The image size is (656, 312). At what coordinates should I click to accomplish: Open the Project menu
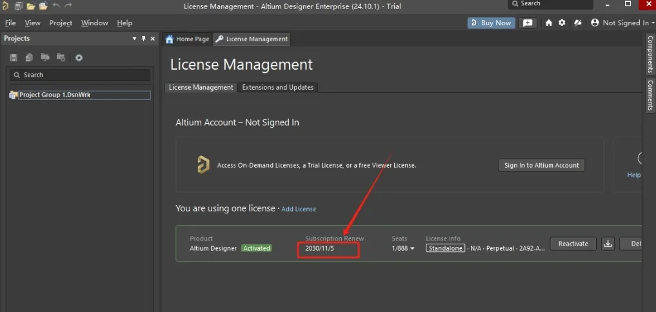pos(61,23)
